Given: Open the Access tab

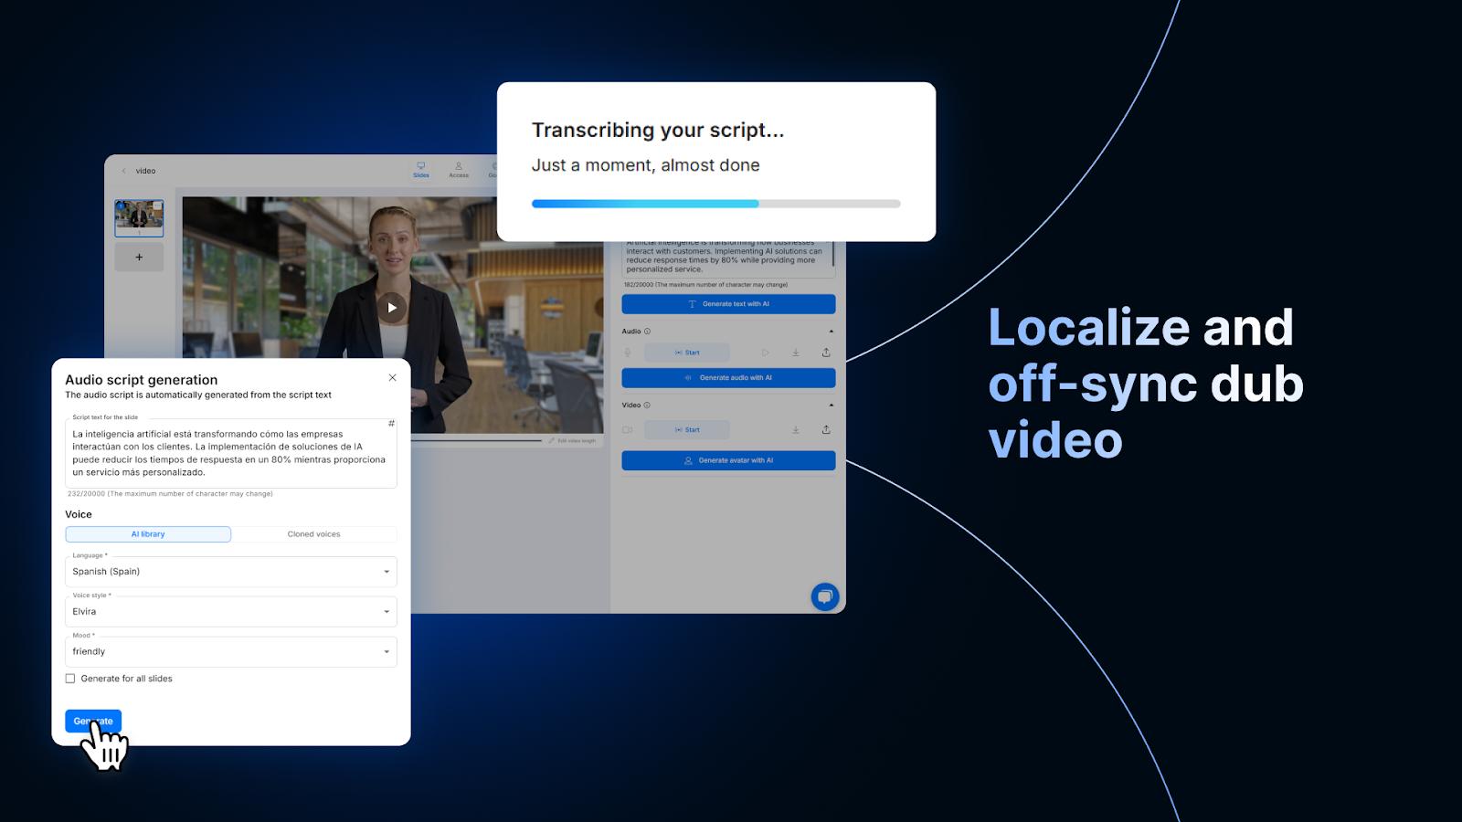Looking at the screenshot, I should coord(459,170).
